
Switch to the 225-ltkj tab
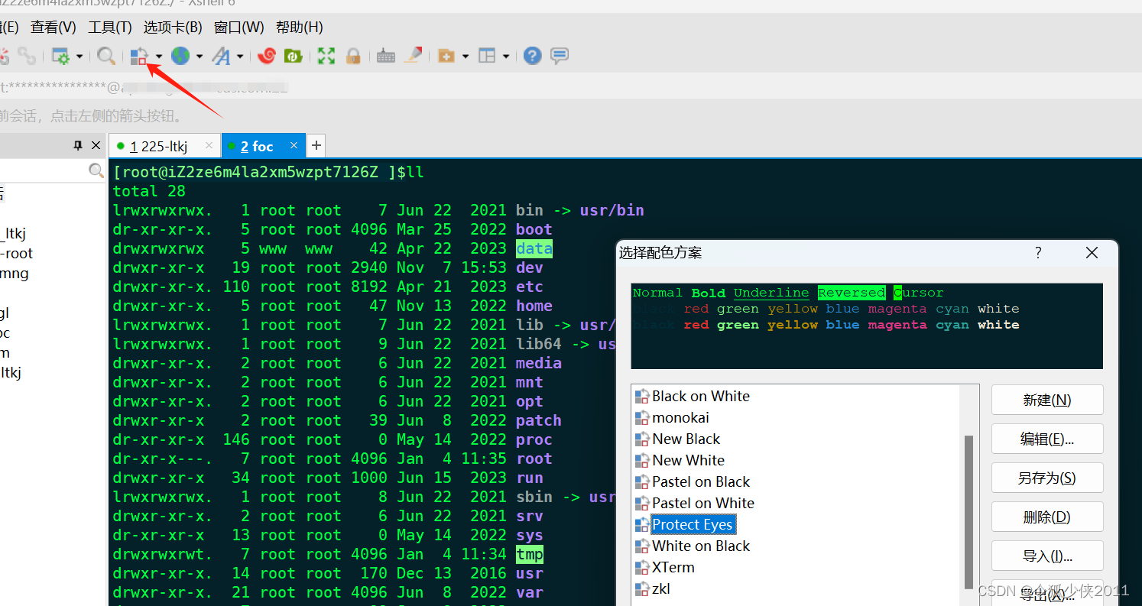(162, 145)
